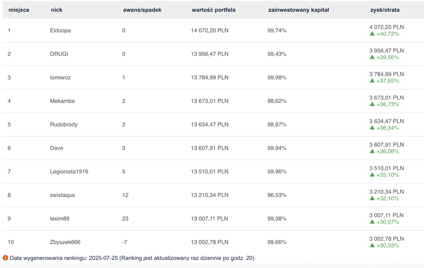The image size is (424, 268).
Task: Click the awans/spadek column header
Action: 142,10
